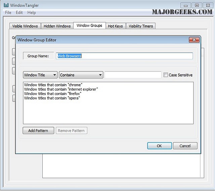The width and height of the screenshot is (215, 191).
Task: Click the empty pattern text input box
Action: (x=133, y=75)
